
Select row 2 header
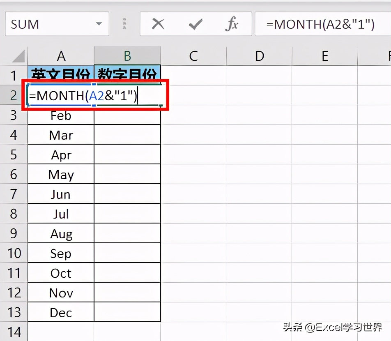point(14,95)
